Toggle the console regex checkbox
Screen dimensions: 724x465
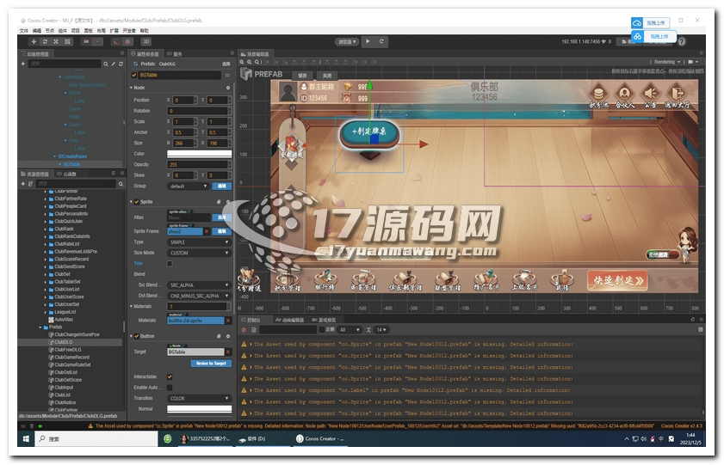[x=322, y=330]
